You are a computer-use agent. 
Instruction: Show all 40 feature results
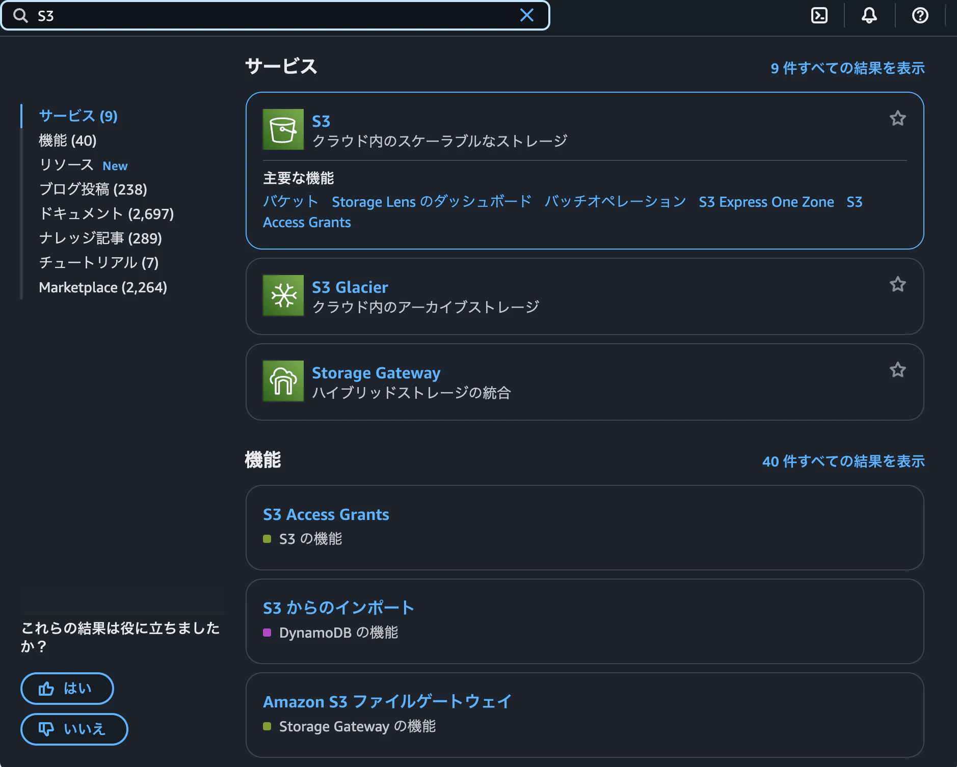click(843, 461)
